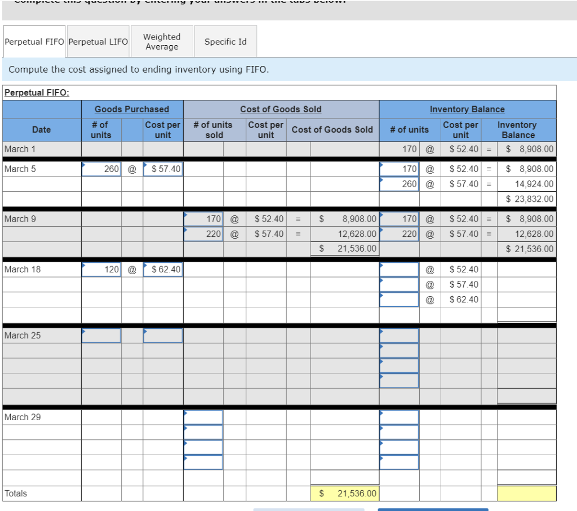Return to the Perpetual FIFO tab

pos(34,41)
